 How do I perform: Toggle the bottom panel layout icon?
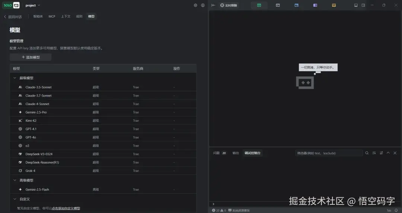click(356, 5)
